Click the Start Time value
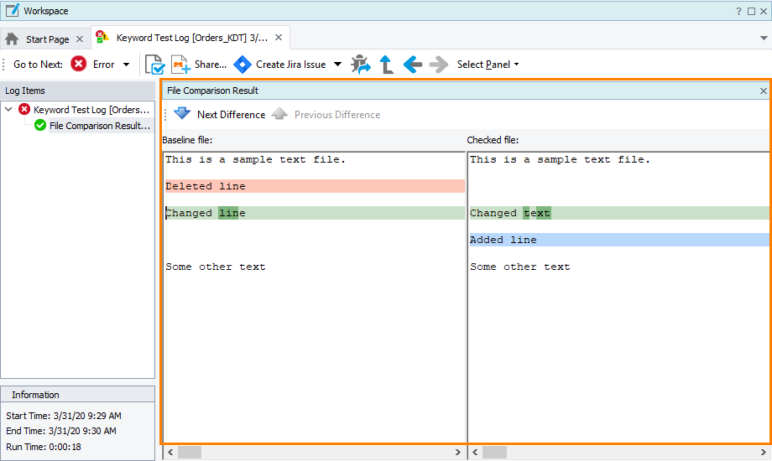The image size is (772, 461). pyautogui.click(x=87, y=416)
